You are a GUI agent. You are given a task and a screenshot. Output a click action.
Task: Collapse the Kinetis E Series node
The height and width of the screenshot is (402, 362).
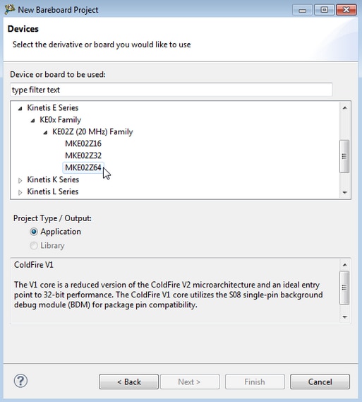[20, 108]
